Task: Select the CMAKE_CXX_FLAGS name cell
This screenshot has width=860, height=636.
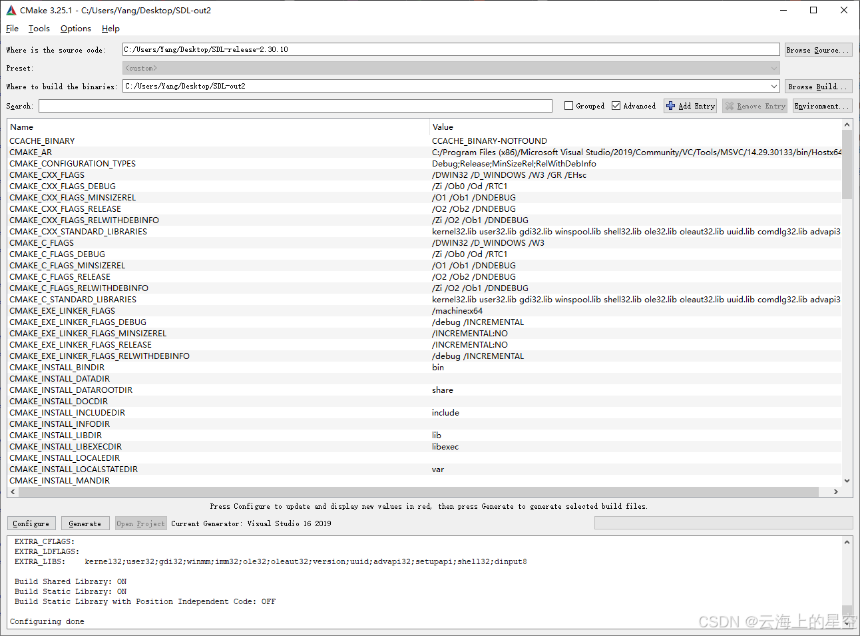Action: tap(47, 174)
